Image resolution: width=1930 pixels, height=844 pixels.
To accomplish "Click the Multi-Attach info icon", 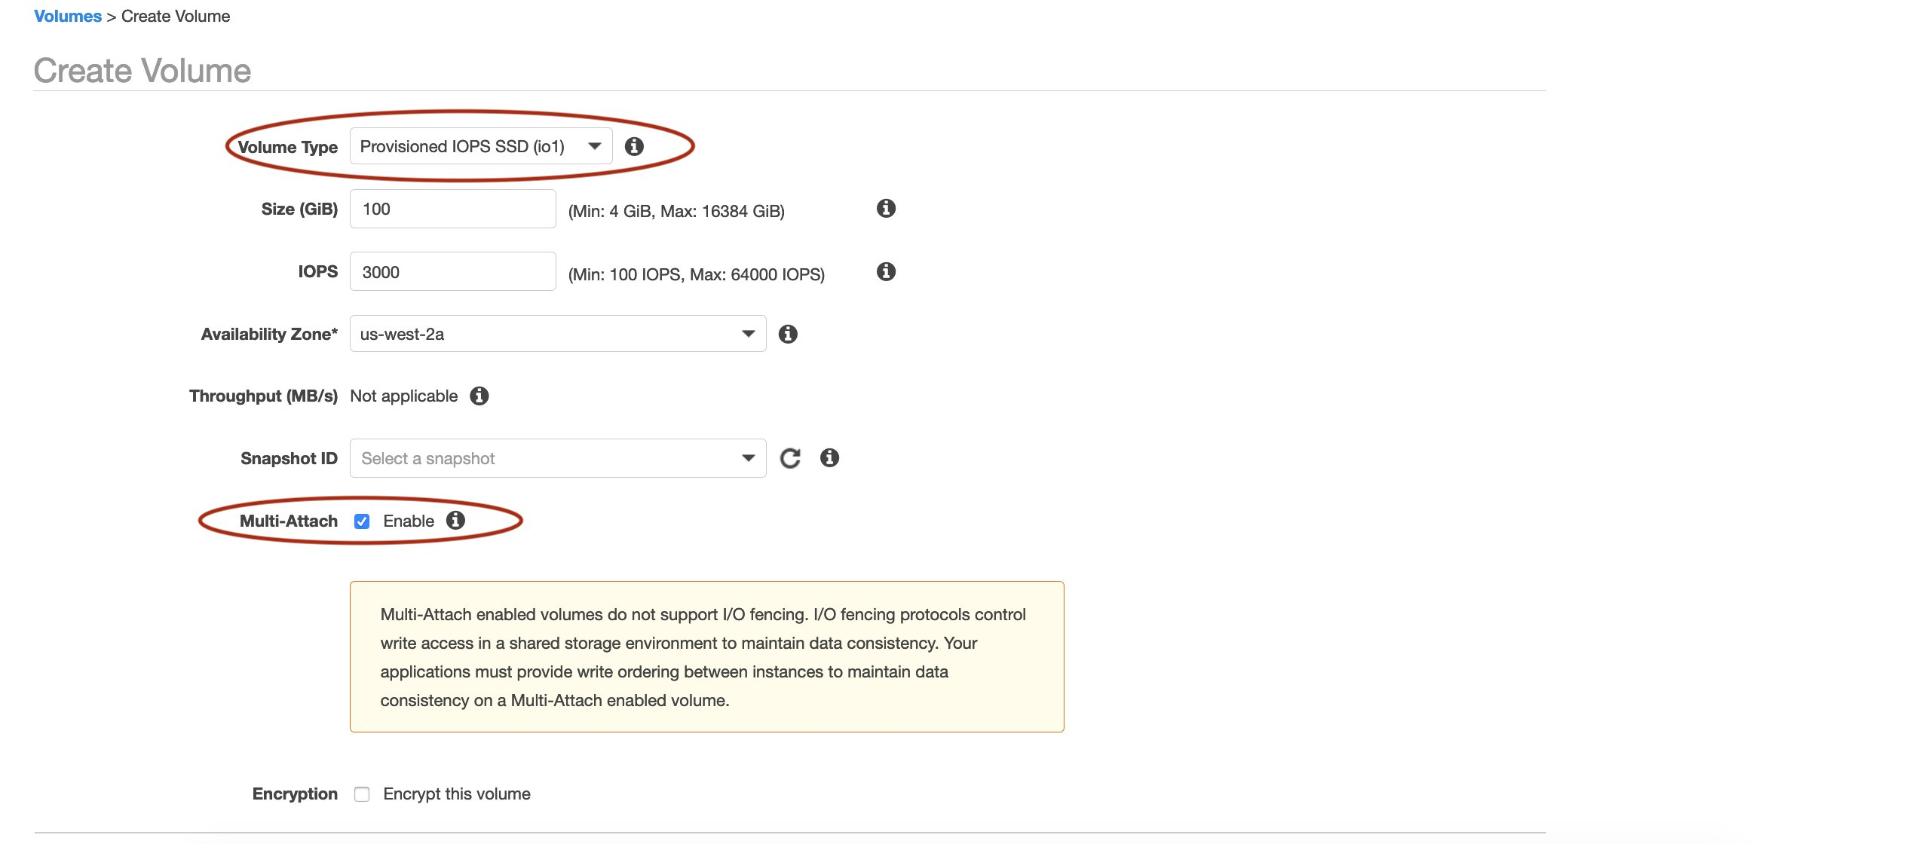I will 455,520.
